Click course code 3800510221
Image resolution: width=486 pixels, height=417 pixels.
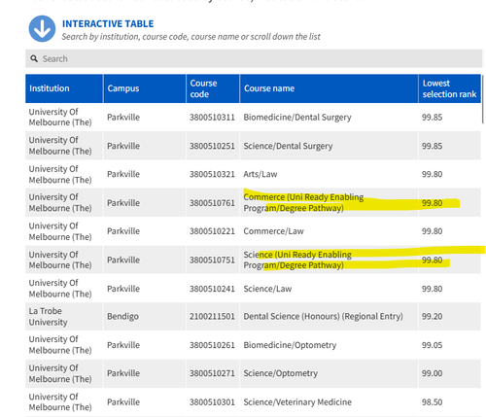click(212, 231)
